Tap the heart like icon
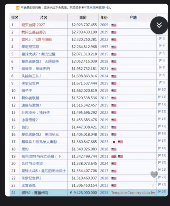This screenshot has width=170, height=206. (x=154, y=175)
